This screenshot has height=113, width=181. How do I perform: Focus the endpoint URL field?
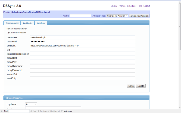[82, 46]
